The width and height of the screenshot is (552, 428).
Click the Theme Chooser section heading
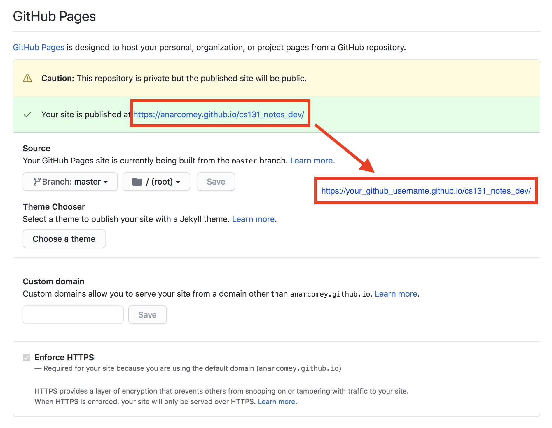pos(54,207)
